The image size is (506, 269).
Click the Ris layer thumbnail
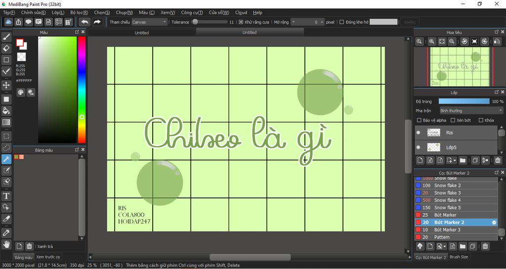click(434, 133)
